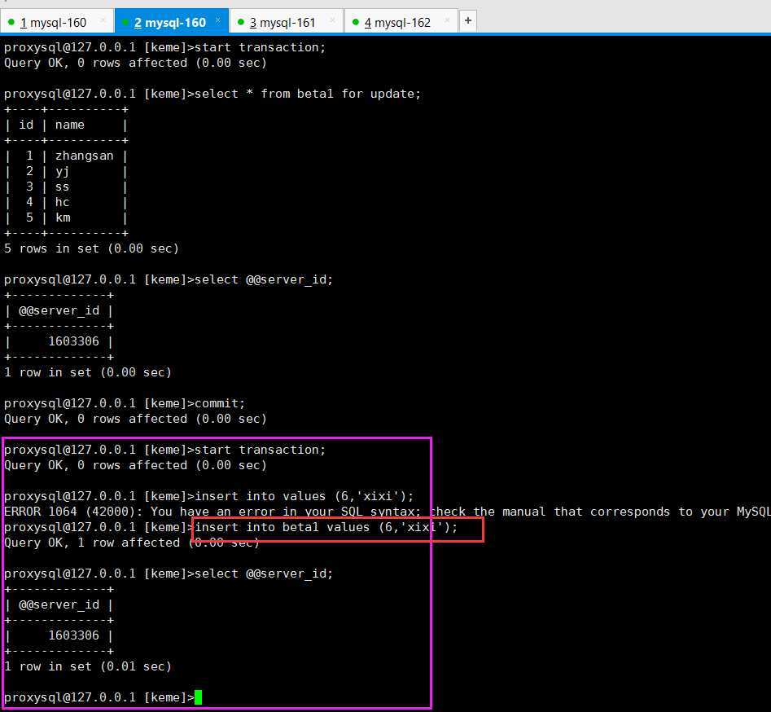Image resolution: width=771 pixels, height=712 pixels.
Task: Close the 1 mysql-160 tab
Action: (x=103, y=20)
